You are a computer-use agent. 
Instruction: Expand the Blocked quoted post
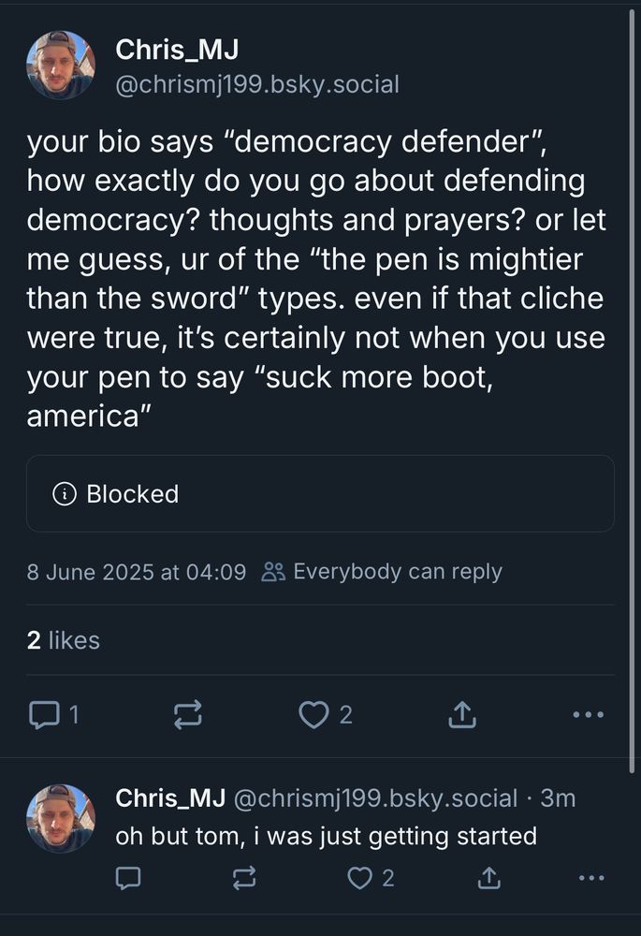(x=320, y=494)
